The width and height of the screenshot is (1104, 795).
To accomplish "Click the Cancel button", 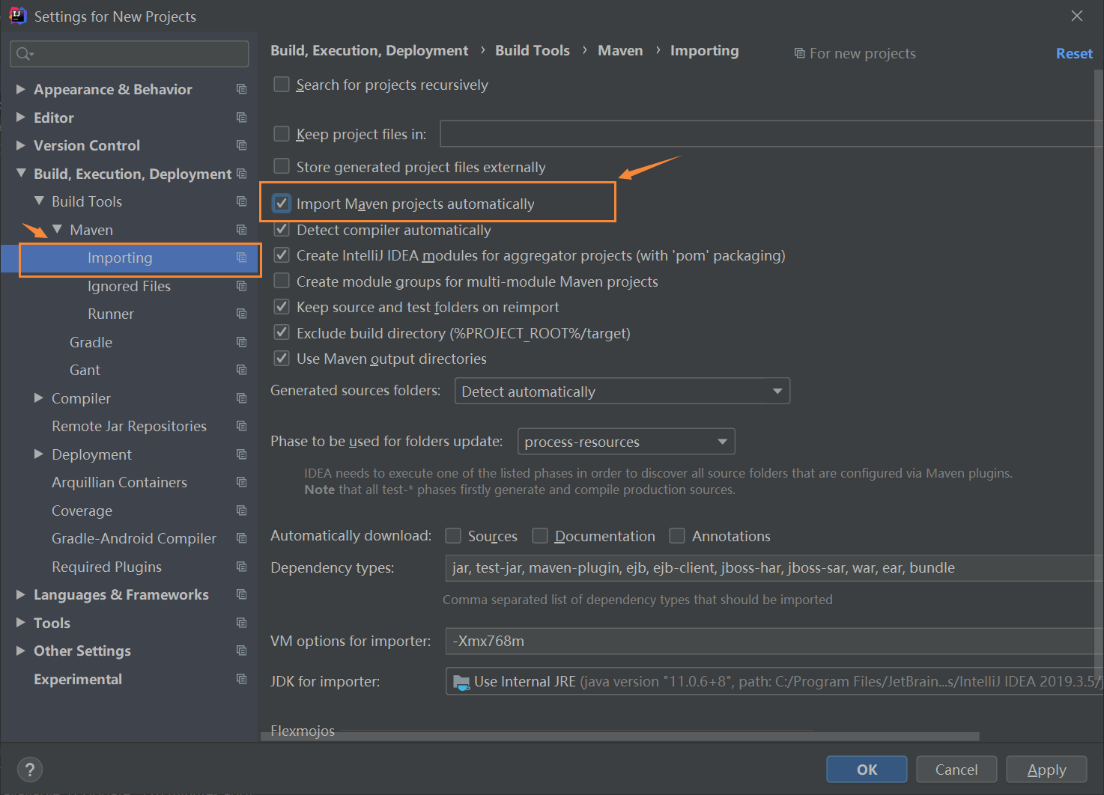I will coord(956,770).
